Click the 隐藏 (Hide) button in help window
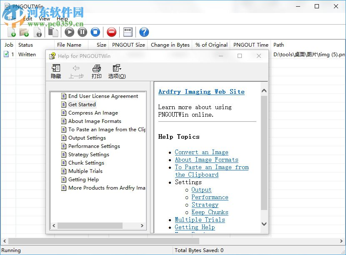 [56, 72]
